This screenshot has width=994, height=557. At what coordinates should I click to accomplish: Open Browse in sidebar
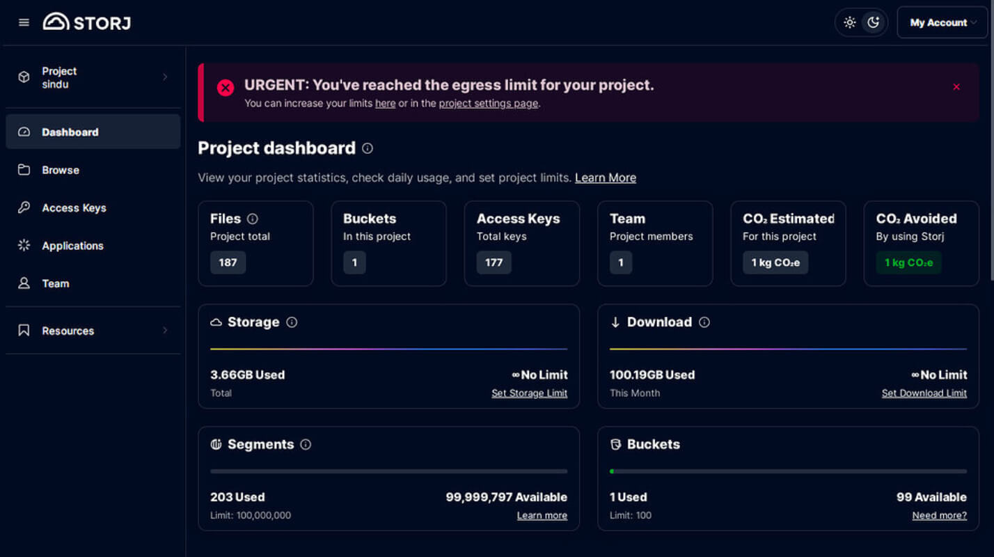point(93,170)
